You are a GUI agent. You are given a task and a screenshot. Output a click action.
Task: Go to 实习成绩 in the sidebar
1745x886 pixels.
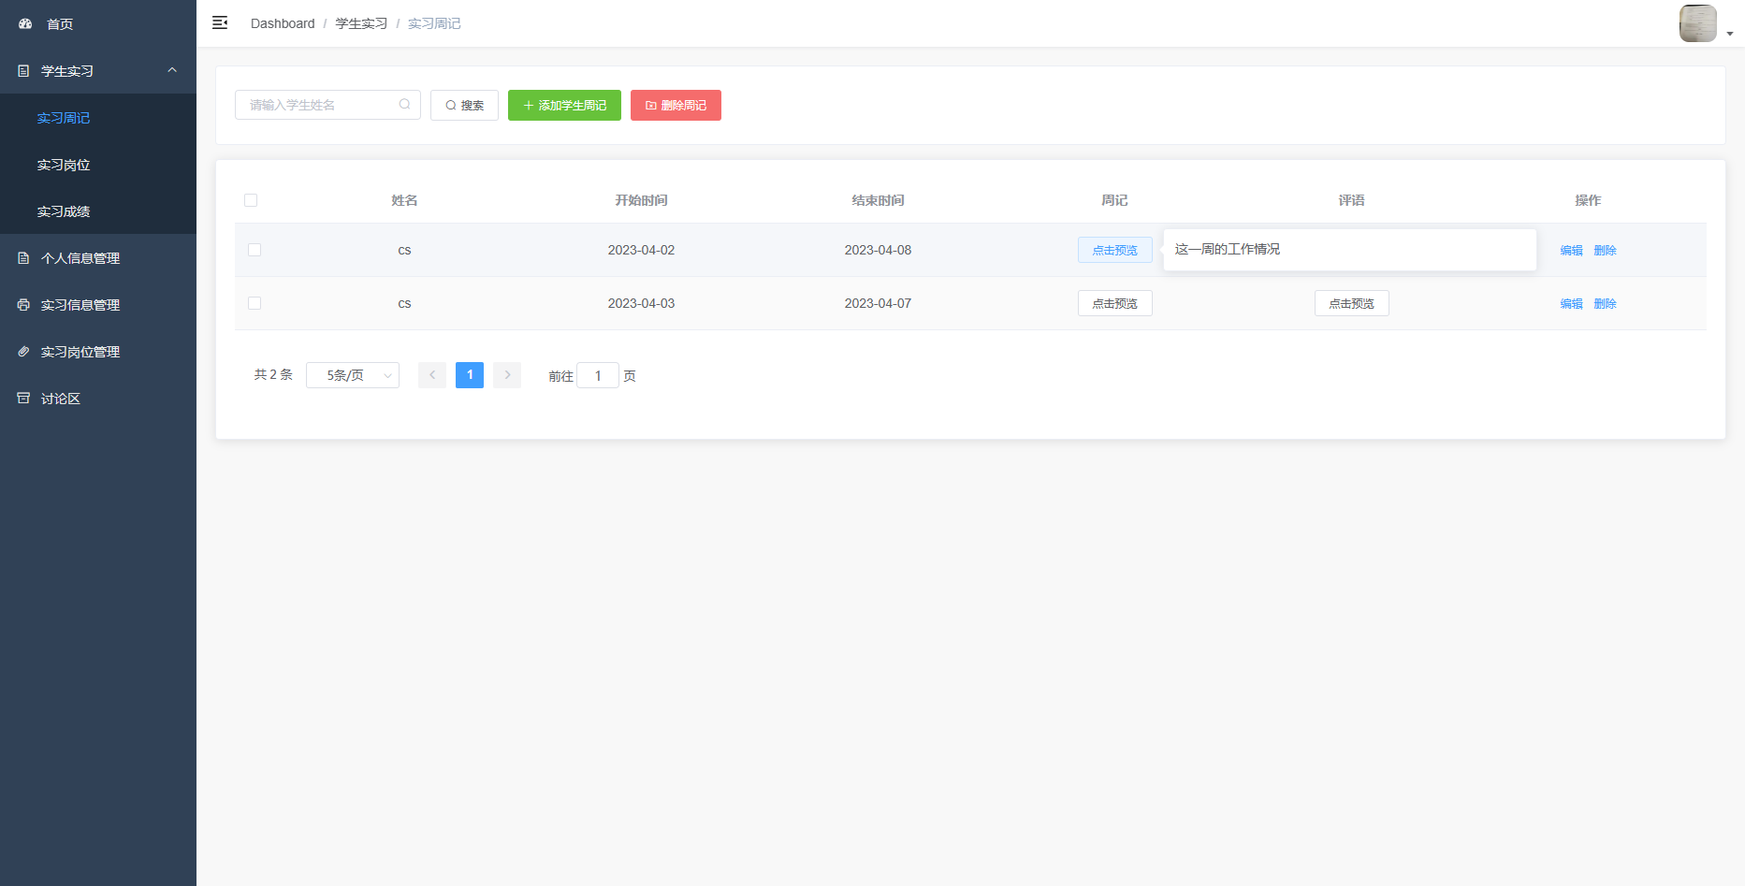tap(64, 211)
